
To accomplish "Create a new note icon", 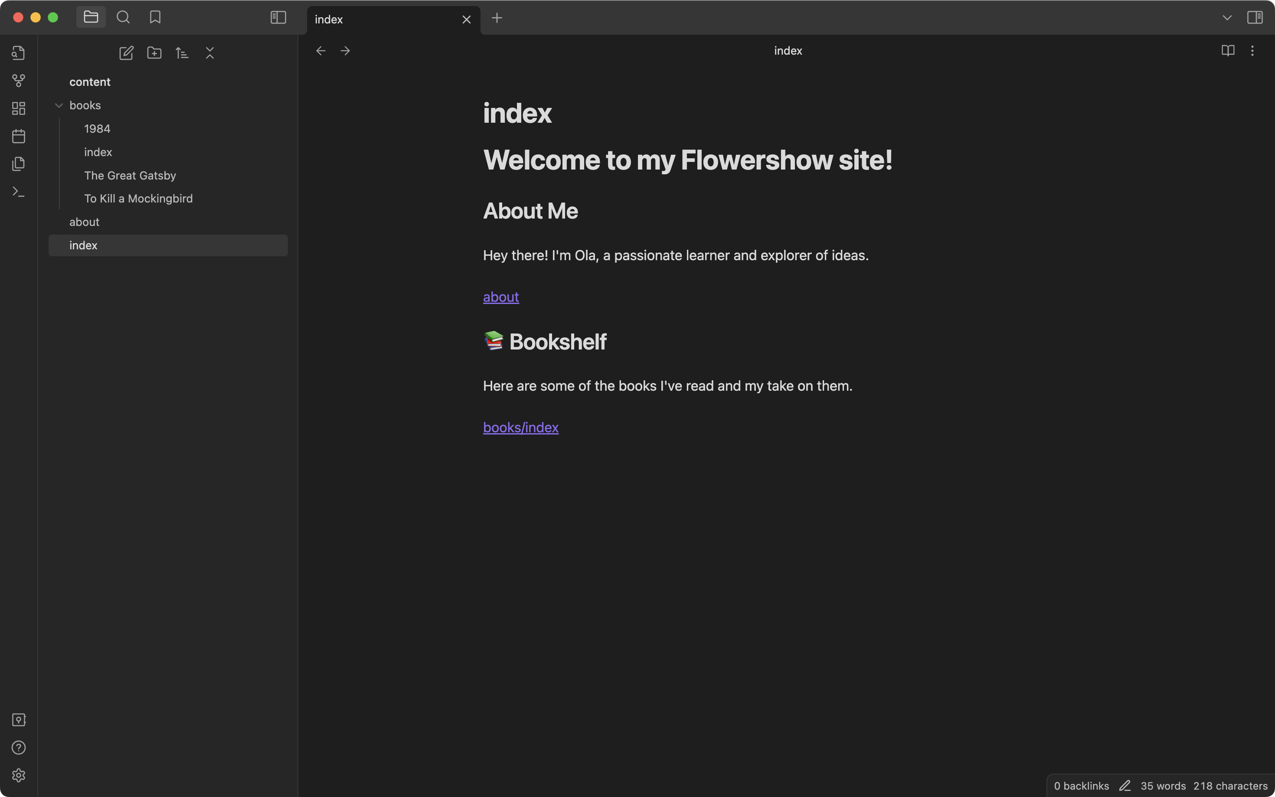I will point(127,53).
